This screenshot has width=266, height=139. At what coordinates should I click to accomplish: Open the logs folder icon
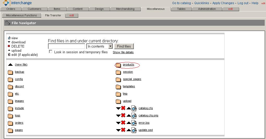tap(10, 116)
